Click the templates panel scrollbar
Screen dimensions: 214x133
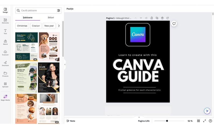63,39
